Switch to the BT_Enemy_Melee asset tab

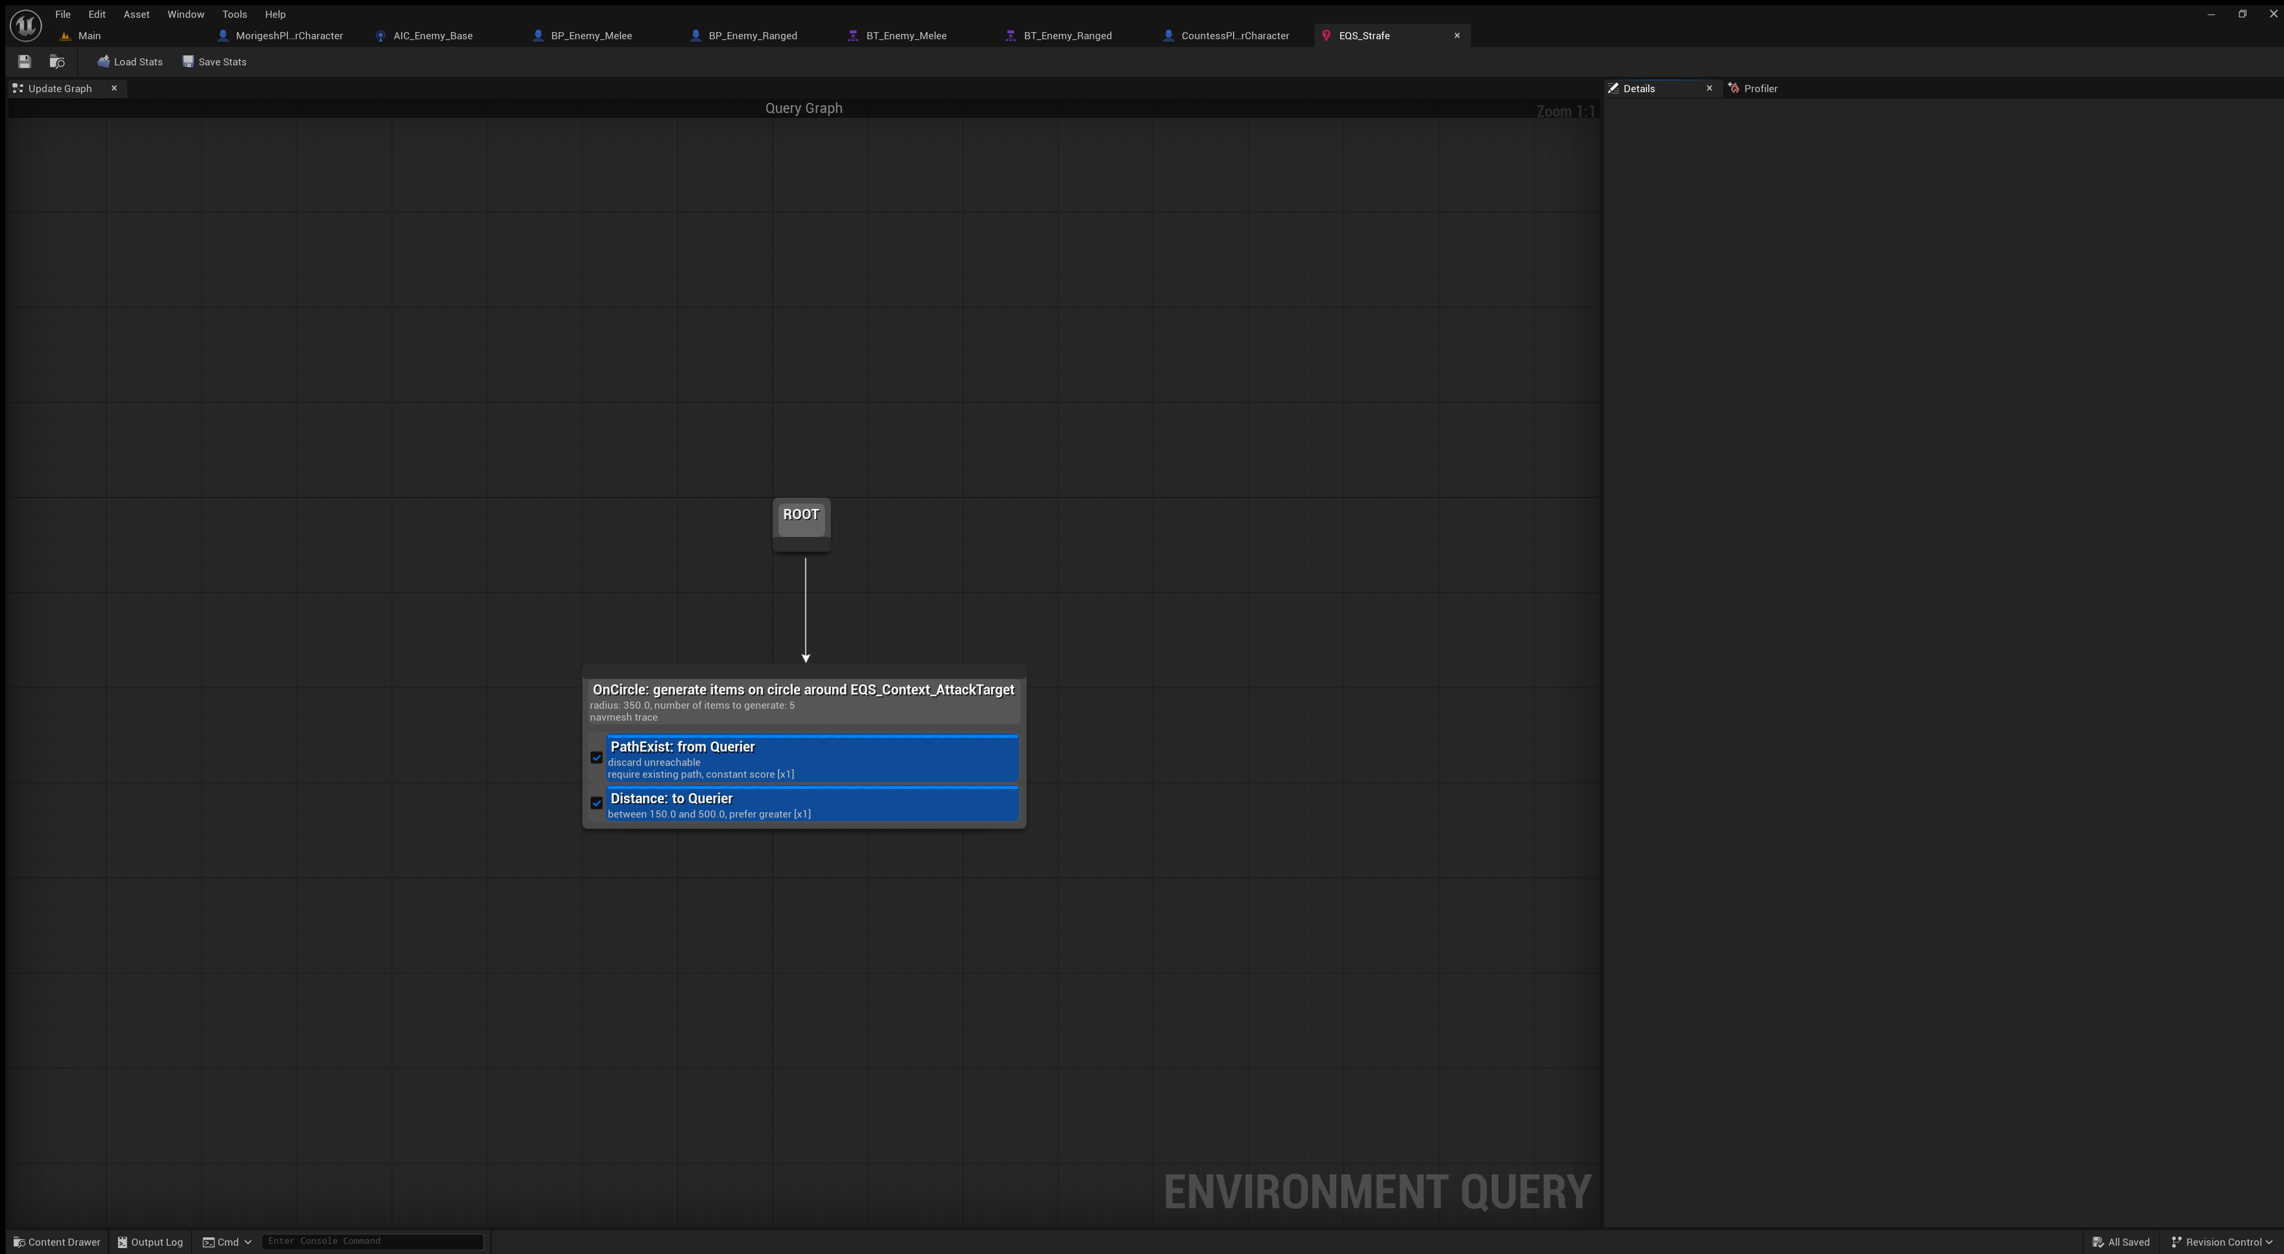coord(905,36)
